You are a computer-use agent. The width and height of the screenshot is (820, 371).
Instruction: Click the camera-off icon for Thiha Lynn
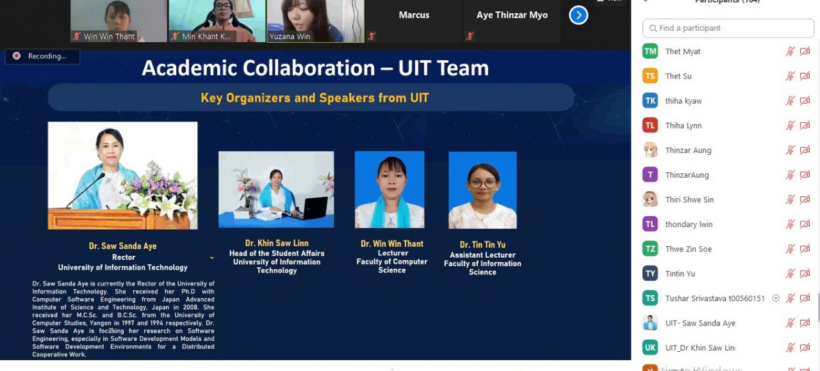(x=805, y=125)
